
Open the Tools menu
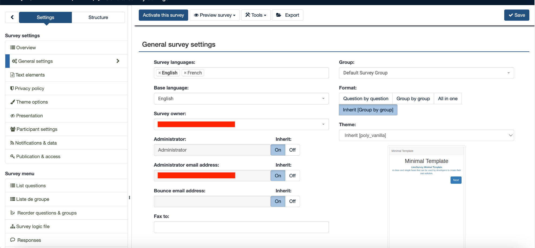pos(256,15)
